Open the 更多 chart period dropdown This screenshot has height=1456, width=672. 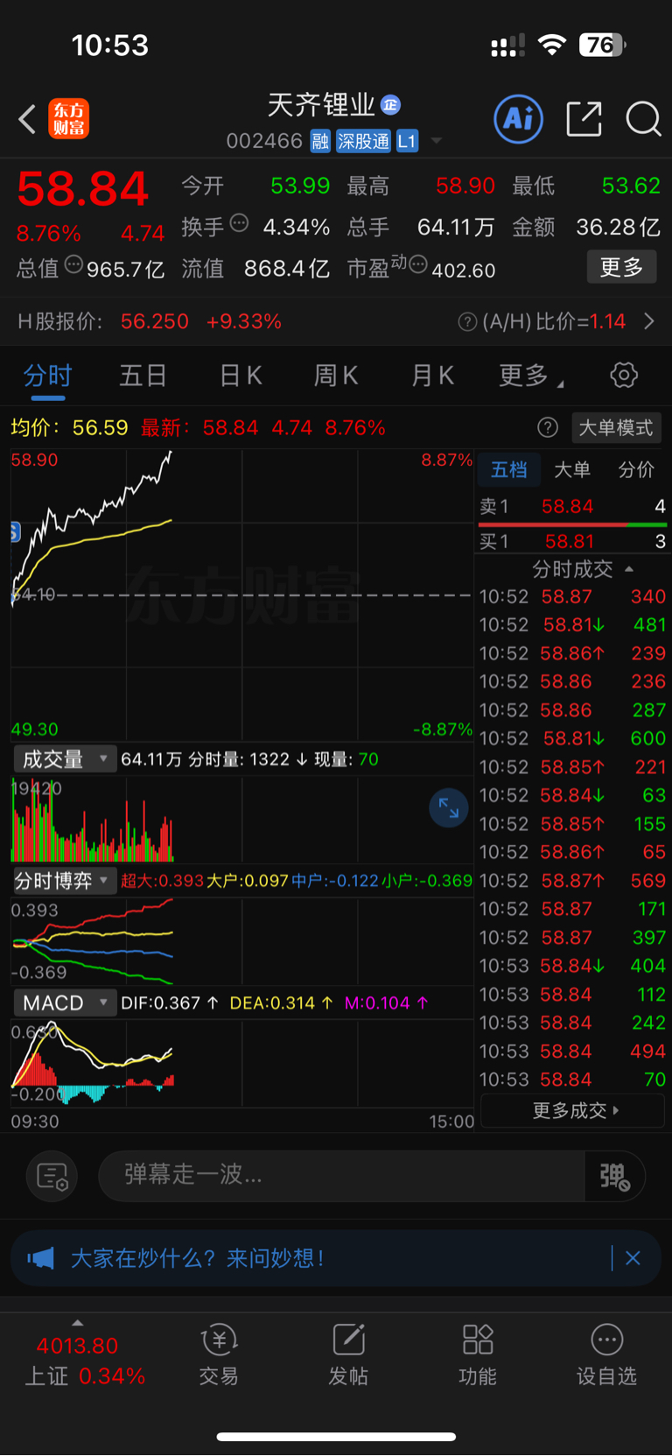pyautogui.click(x=531, y=376)
